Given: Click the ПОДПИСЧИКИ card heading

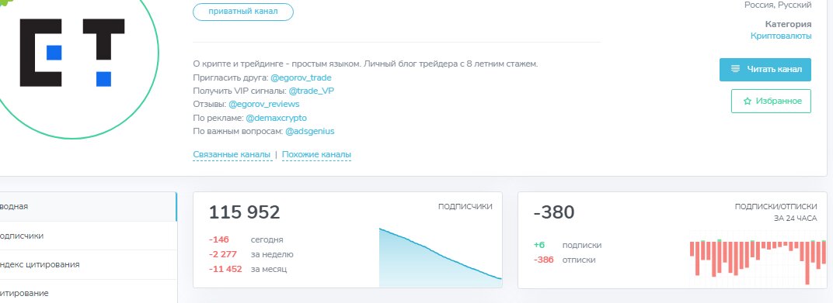Looking at the screenshot, I should (x=465, y=207).
